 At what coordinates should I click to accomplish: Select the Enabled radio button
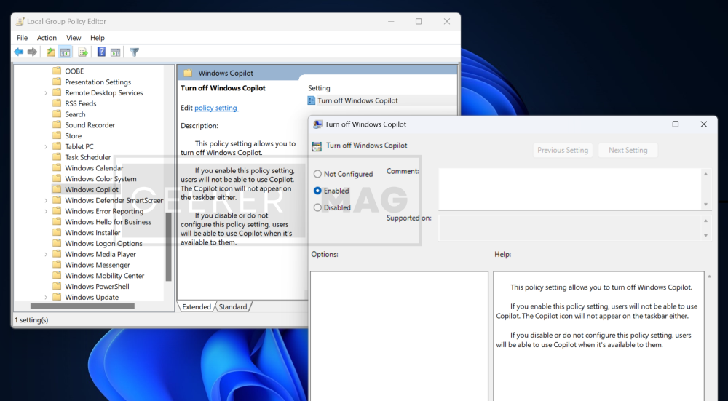click(317, 191)
